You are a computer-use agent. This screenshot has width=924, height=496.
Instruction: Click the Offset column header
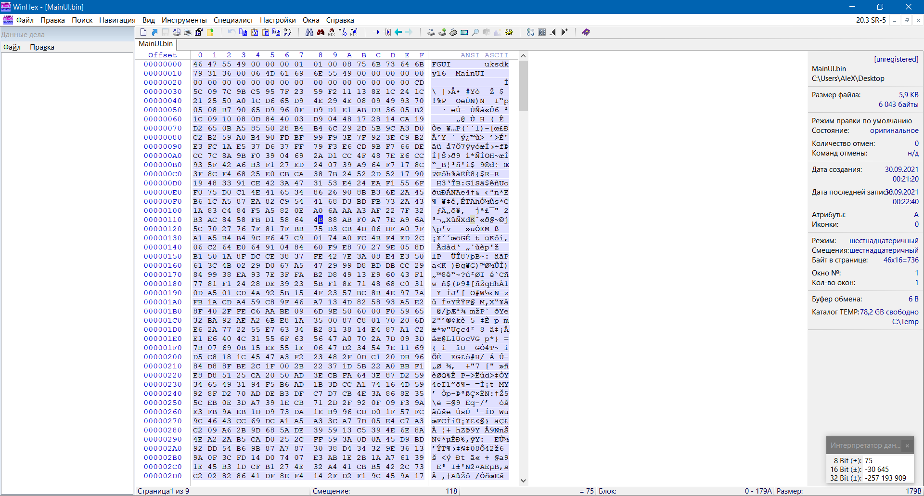pos(162,55)
